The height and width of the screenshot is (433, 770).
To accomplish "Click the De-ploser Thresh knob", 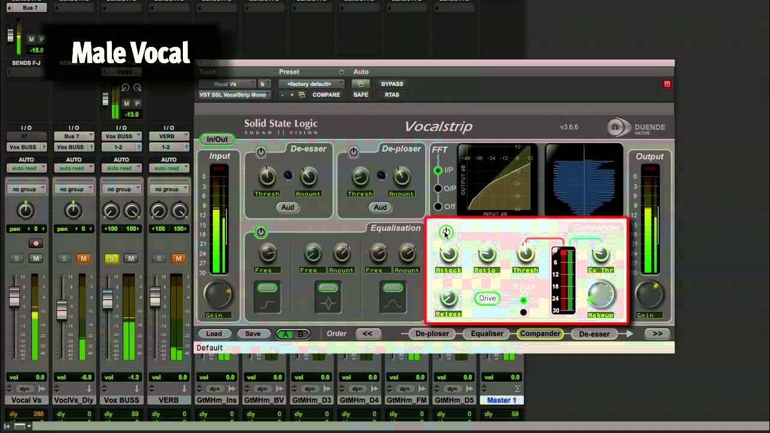I will tap(360, 177).
